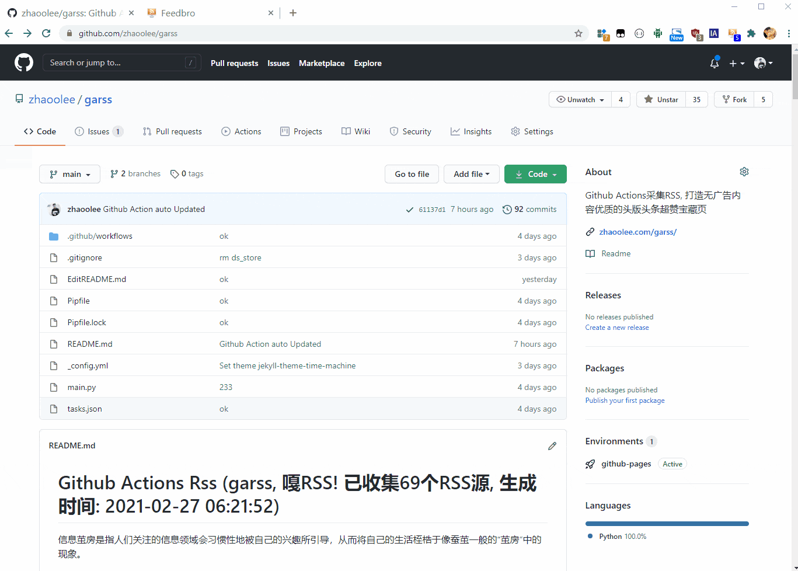Open commit history showing 92 commits
Viewport: 798px width, 571px height.
pos(529,209)
